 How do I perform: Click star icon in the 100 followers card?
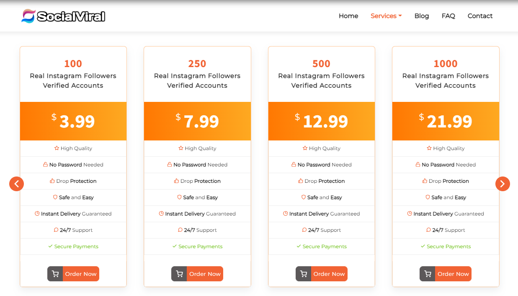click(x=57, y=148)
